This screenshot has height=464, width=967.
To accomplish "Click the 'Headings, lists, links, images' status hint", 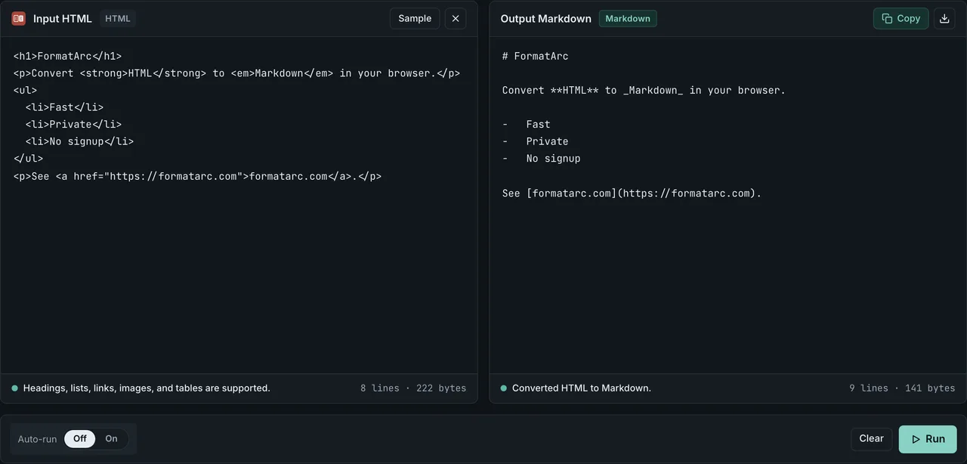I will click(x=147, y=388).
